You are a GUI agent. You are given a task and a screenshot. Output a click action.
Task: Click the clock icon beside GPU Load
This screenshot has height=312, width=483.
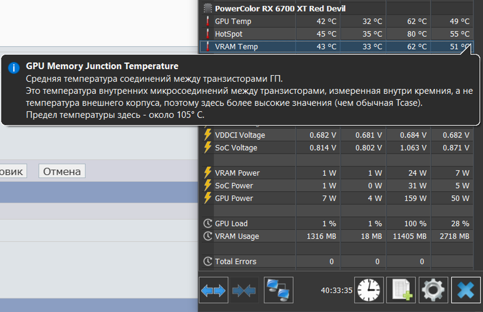point(207,224)
